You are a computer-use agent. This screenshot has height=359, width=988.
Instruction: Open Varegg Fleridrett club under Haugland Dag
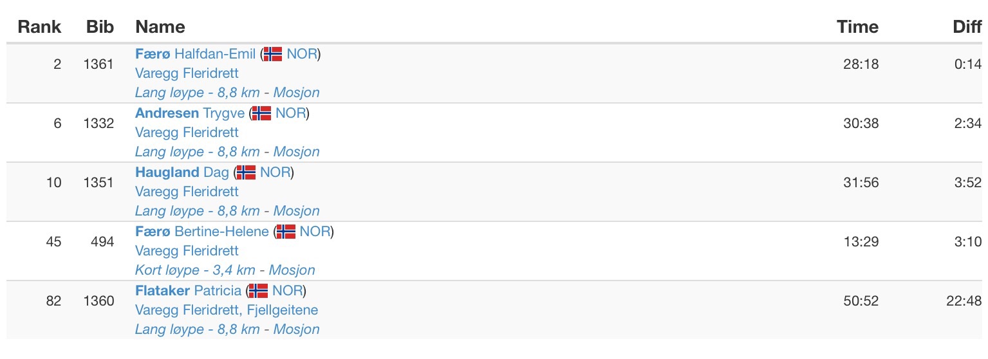[x=187, y=192]
